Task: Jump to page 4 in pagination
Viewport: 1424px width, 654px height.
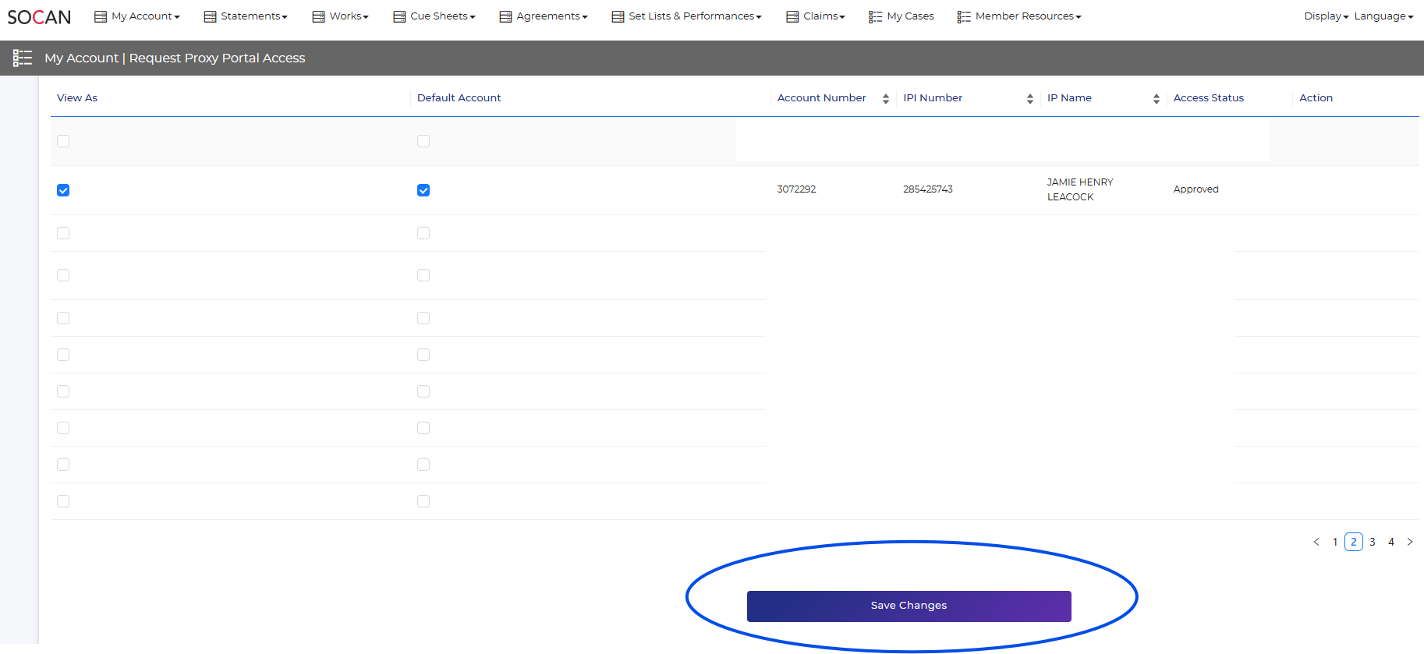Action: [1391, 542]
